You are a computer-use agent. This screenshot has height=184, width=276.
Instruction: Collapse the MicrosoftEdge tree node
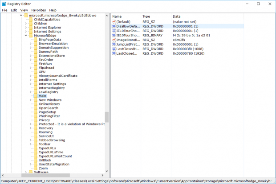pos(26,36)
